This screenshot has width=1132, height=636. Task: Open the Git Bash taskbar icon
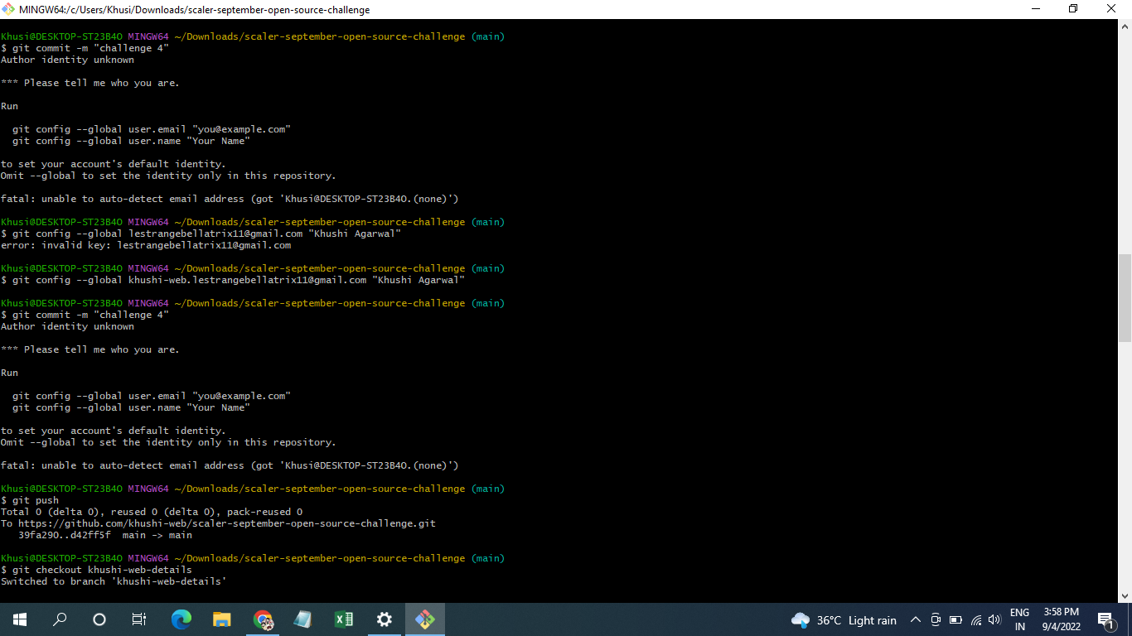point(424,619)
